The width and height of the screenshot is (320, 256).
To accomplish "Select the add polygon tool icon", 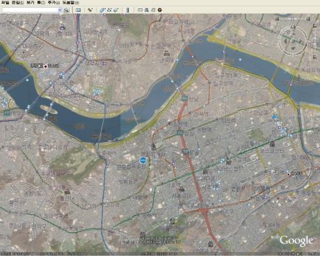I will point(102,10).
